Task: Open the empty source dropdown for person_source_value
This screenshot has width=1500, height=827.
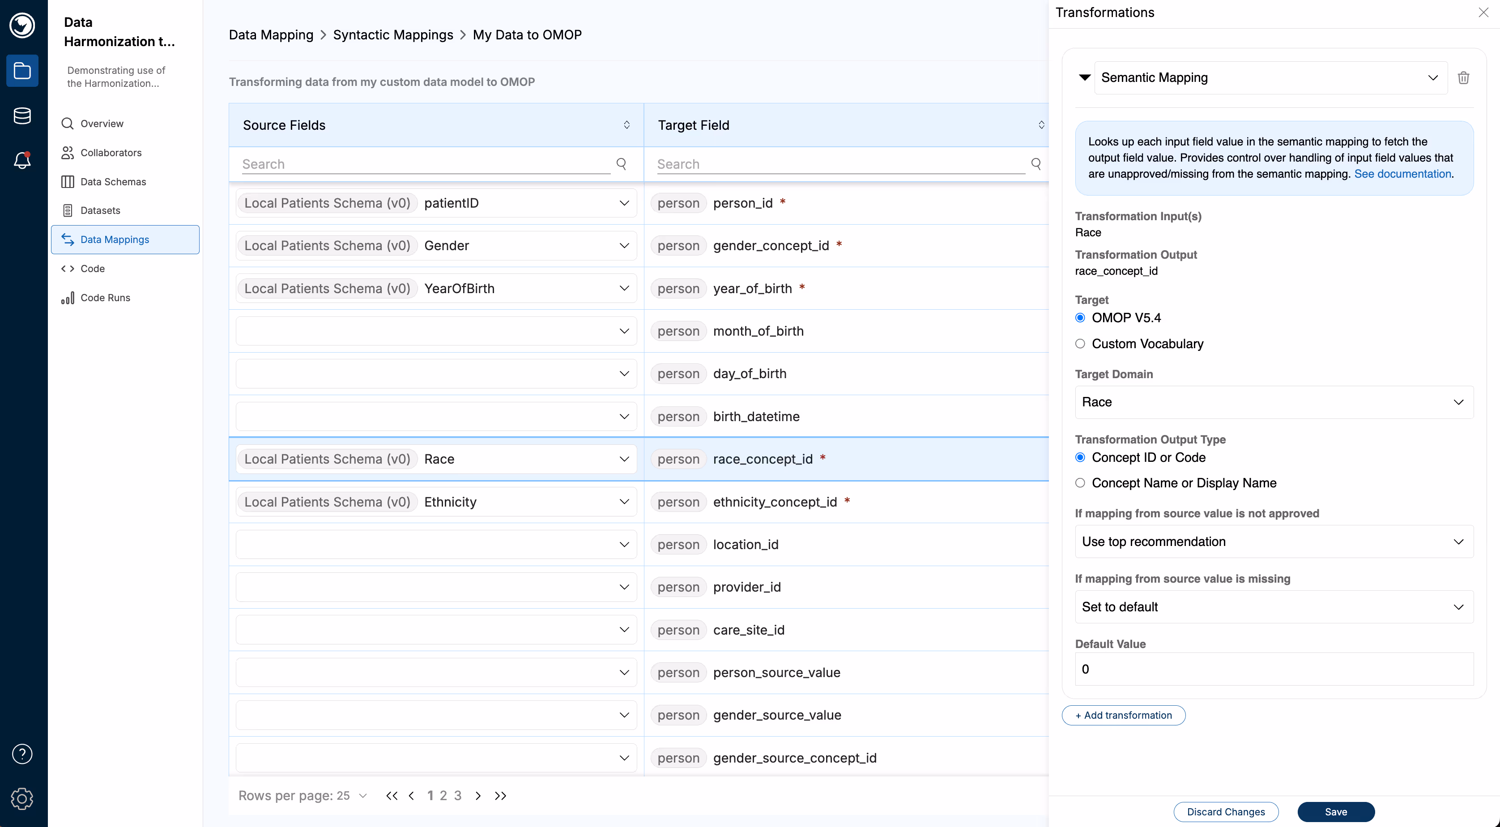Action: pos(436,673)
